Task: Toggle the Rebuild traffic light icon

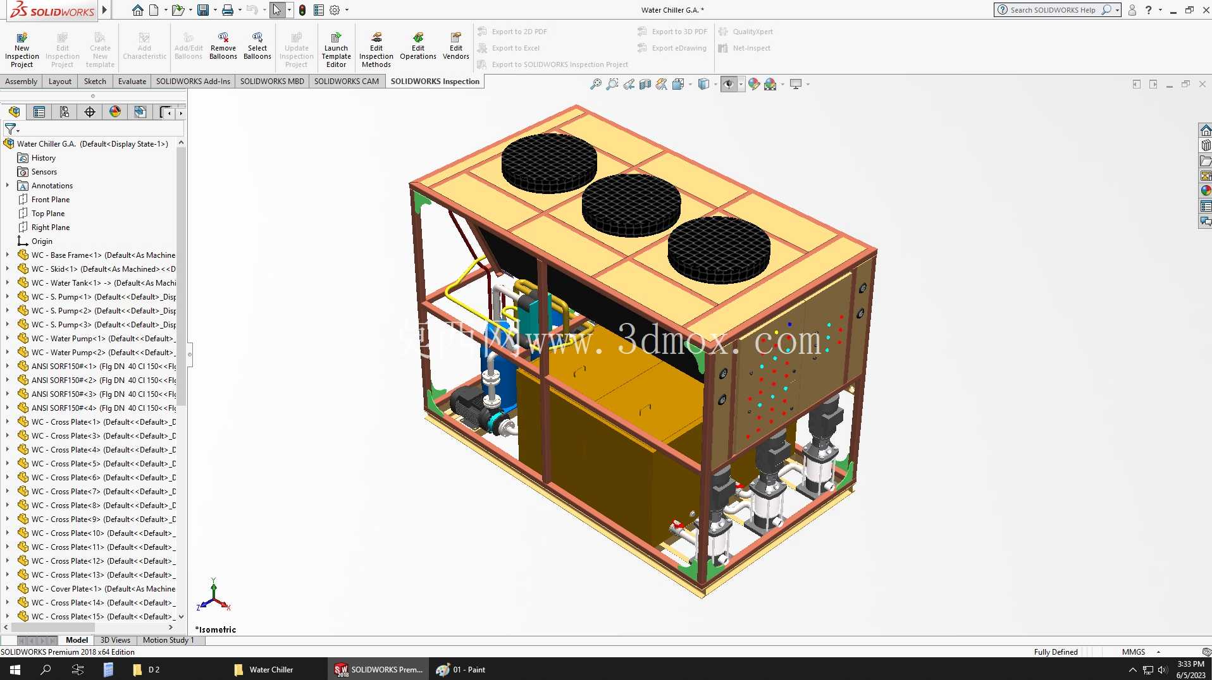Action: pyautogui.click(x=302, y=10)
